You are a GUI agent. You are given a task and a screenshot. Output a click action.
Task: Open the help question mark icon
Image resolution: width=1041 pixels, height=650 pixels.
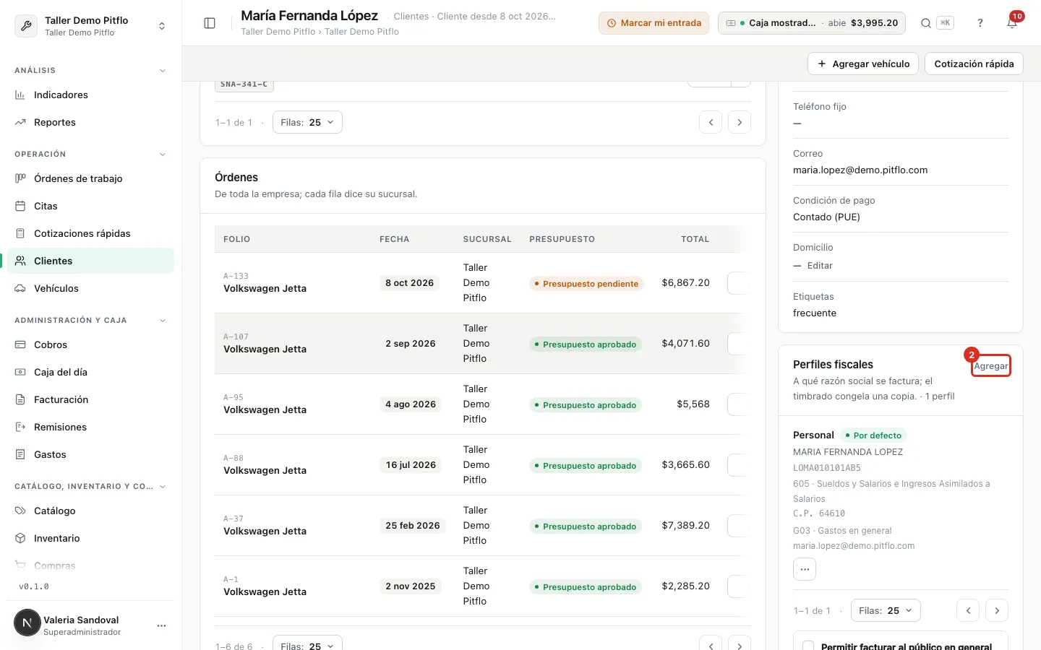click(x=980, y=23)
